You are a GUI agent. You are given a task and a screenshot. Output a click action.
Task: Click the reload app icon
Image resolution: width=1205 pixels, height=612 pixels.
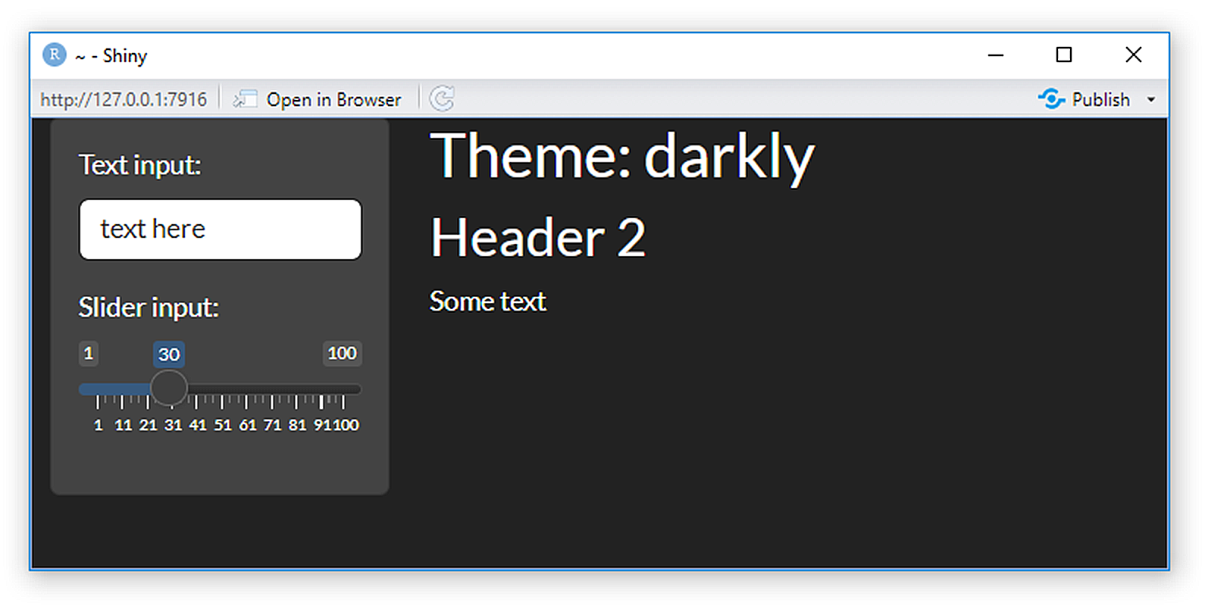[x=442, y=98]
